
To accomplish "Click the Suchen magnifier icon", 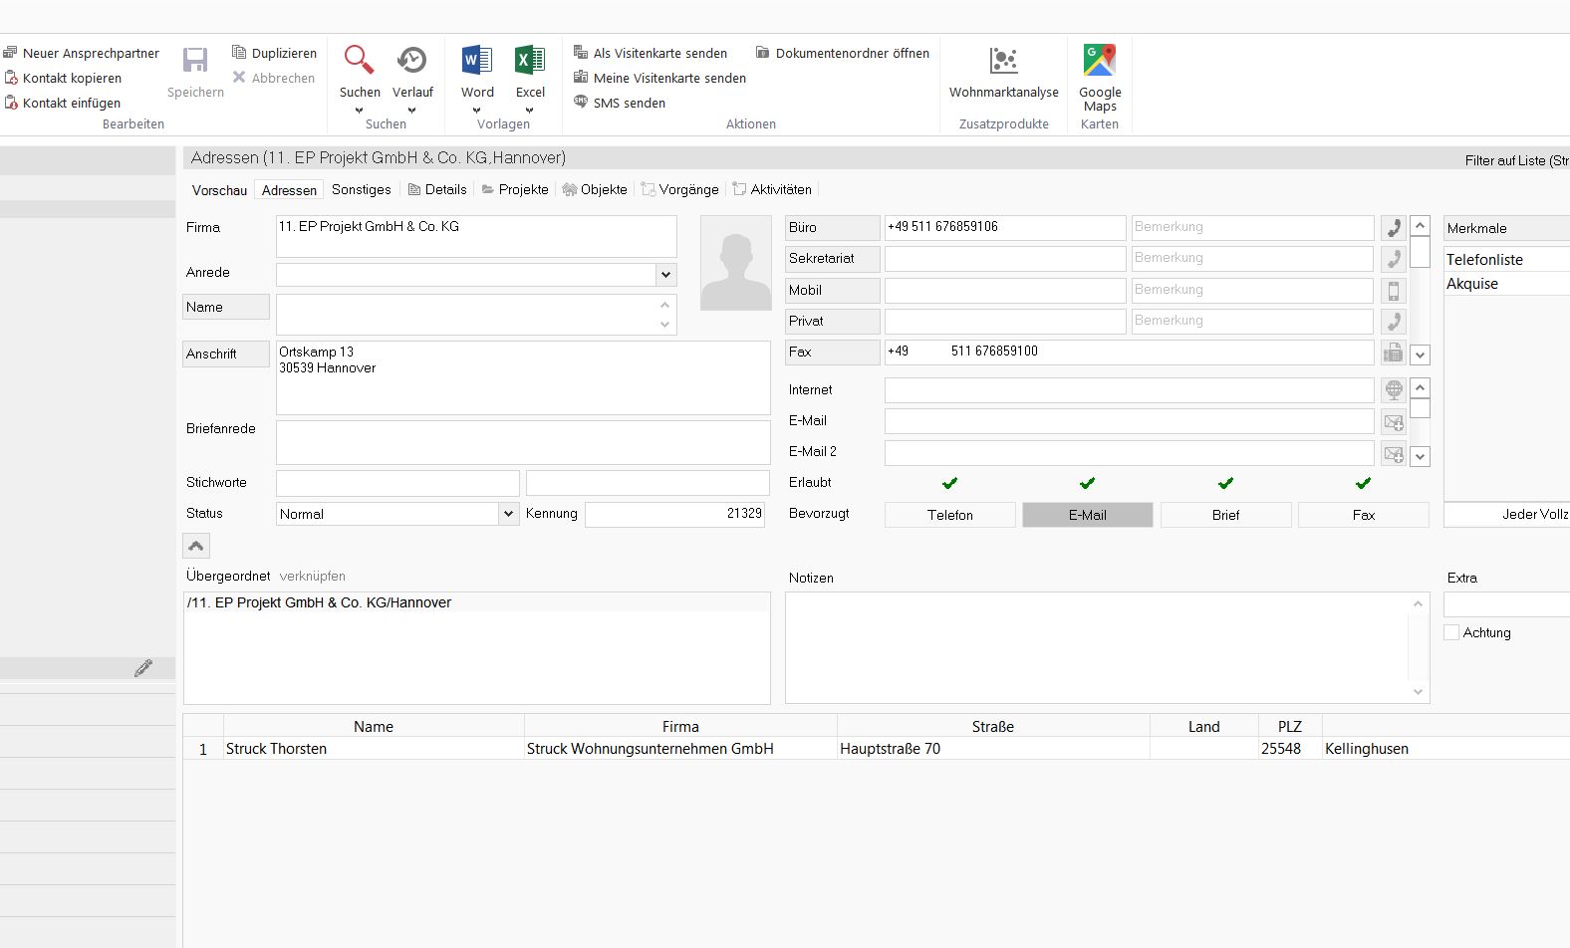I will [x=359, y=61].
